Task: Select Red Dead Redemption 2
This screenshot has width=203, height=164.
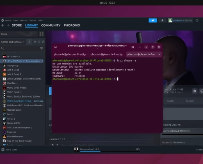Action: (19, 128)
